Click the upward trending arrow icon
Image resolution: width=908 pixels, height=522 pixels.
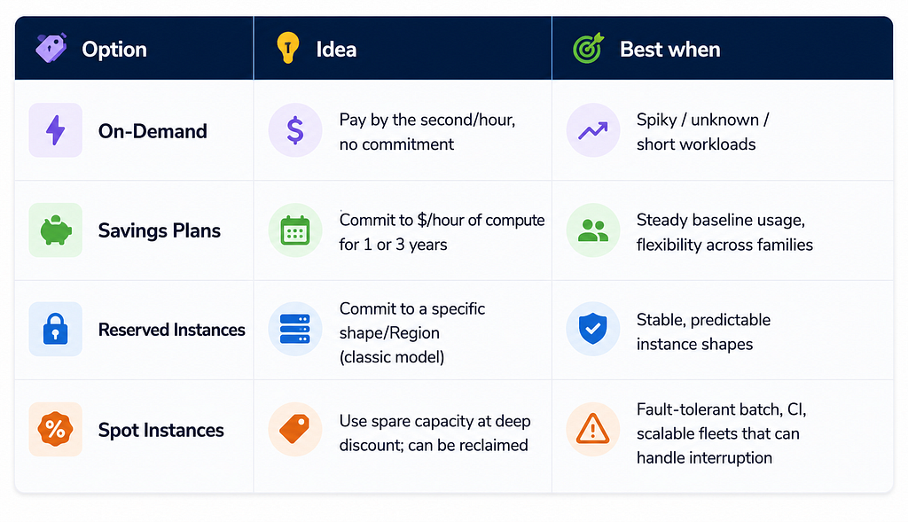click(x=593, y=130)
